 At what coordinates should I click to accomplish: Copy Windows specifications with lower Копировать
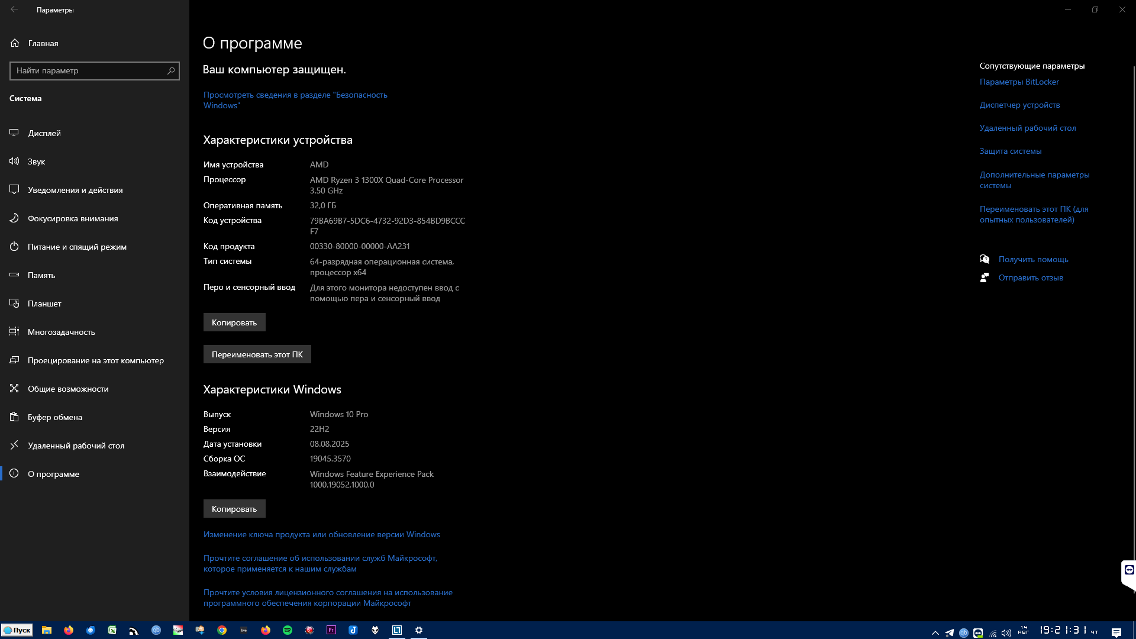click(x=234, y=509)
